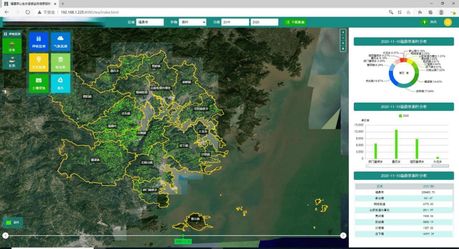Step timeline backward with left arrow
Screen dimensions: 459x249
[x=5, y=235]
